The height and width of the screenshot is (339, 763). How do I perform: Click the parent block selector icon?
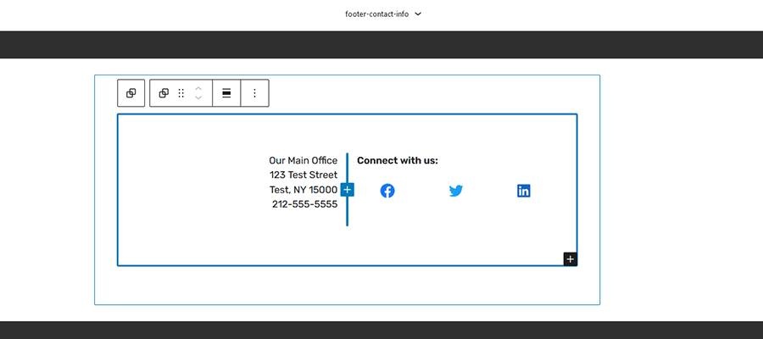coord(131,93)
